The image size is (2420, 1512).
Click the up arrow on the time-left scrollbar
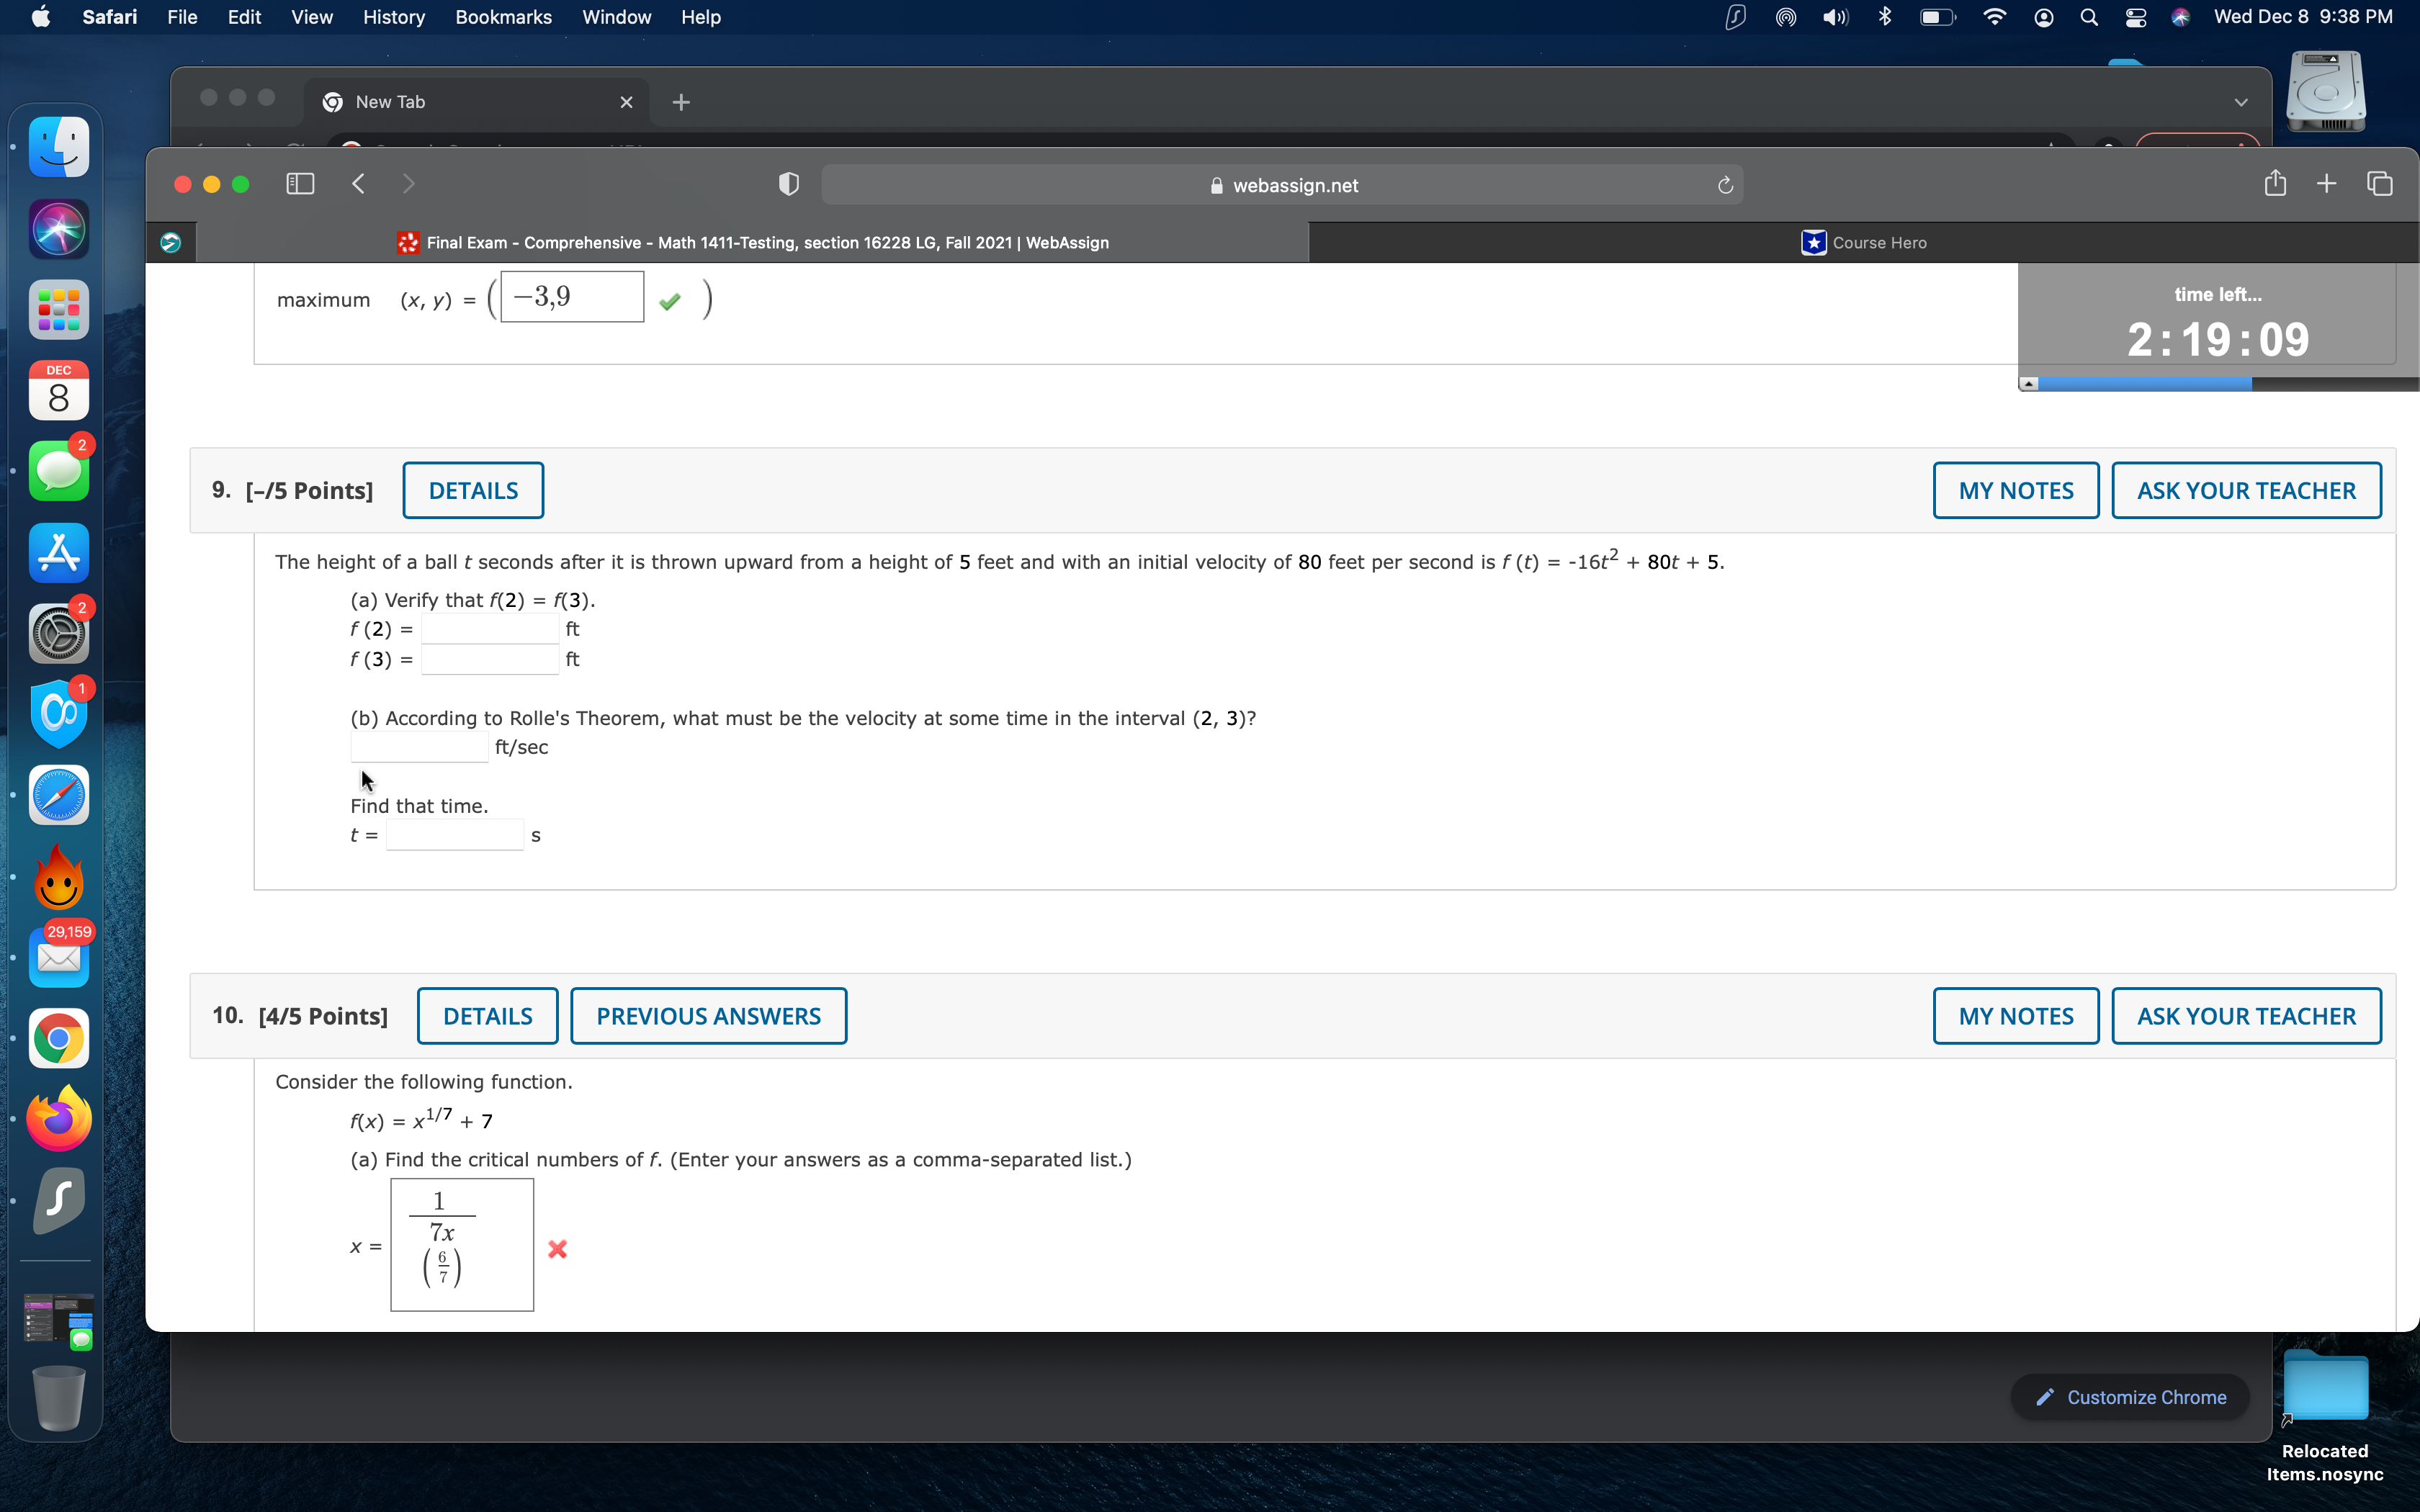tap(2028, 382)
